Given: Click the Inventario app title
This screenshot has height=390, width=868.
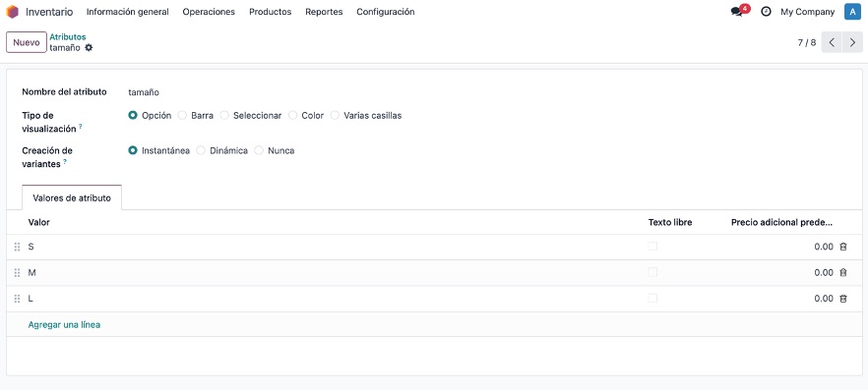Looking at the screenshot, I should [x=49, y=12].
